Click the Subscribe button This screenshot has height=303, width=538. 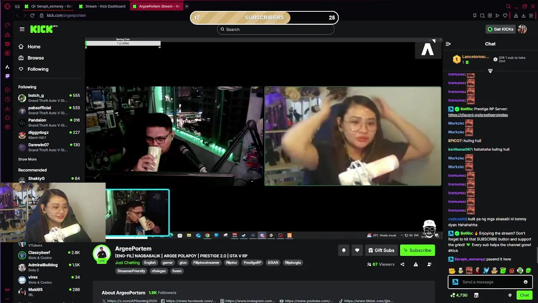(417, 250)
